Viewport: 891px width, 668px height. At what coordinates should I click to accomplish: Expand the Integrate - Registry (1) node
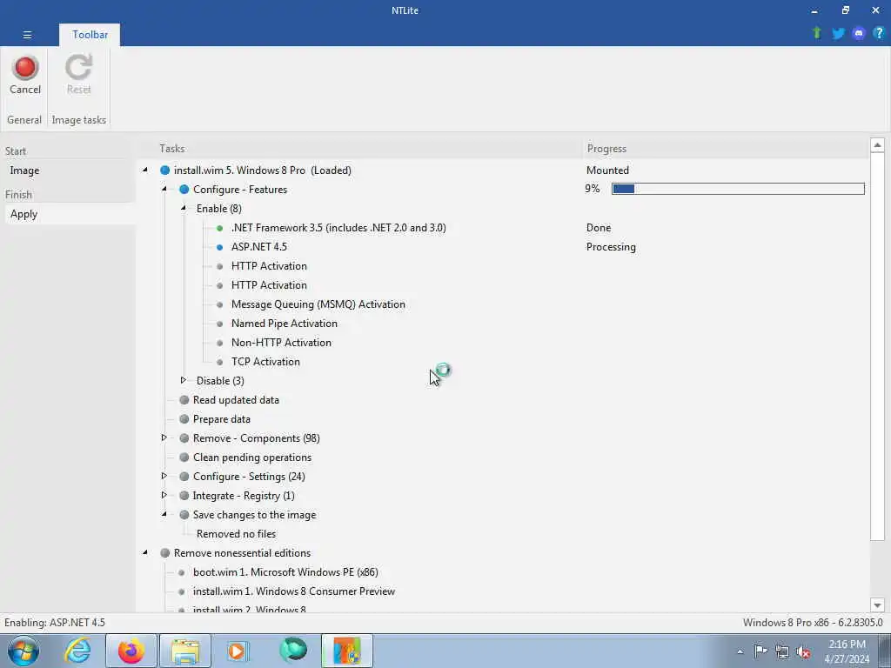pos(164,495)
